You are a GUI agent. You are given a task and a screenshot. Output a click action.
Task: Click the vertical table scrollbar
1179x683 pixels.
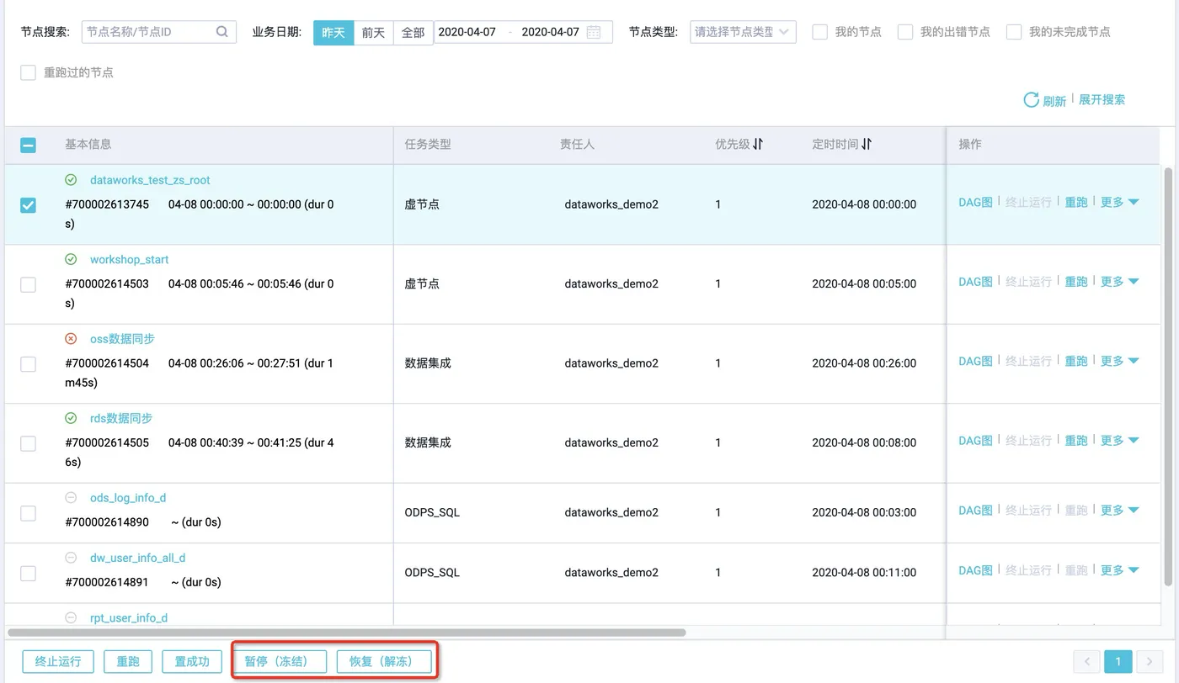1167,376
